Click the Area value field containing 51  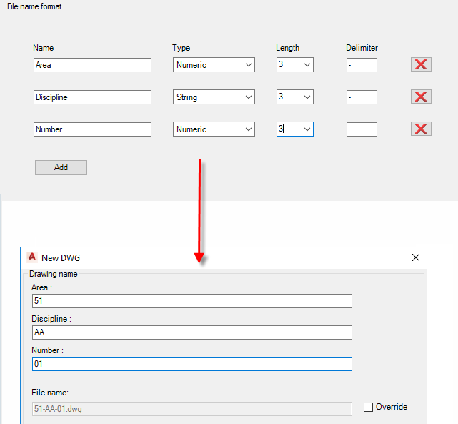191,301
